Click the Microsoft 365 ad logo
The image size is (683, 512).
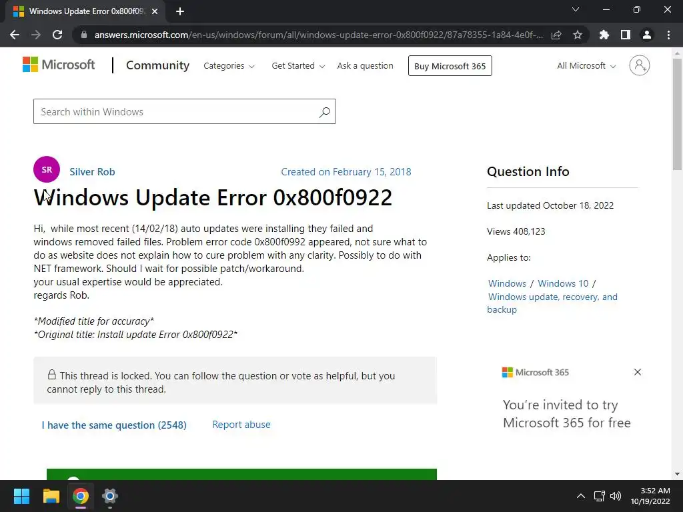tap(536, 372)
